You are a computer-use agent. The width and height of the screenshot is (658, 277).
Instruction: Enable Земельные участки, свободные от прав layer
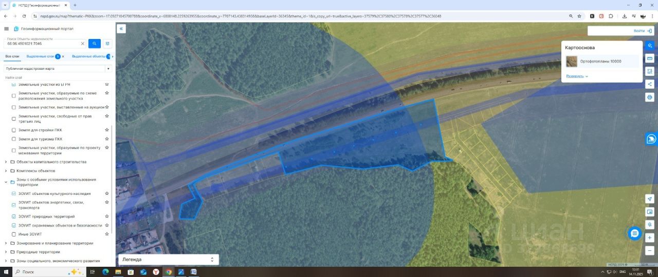(x=14, y=119)
